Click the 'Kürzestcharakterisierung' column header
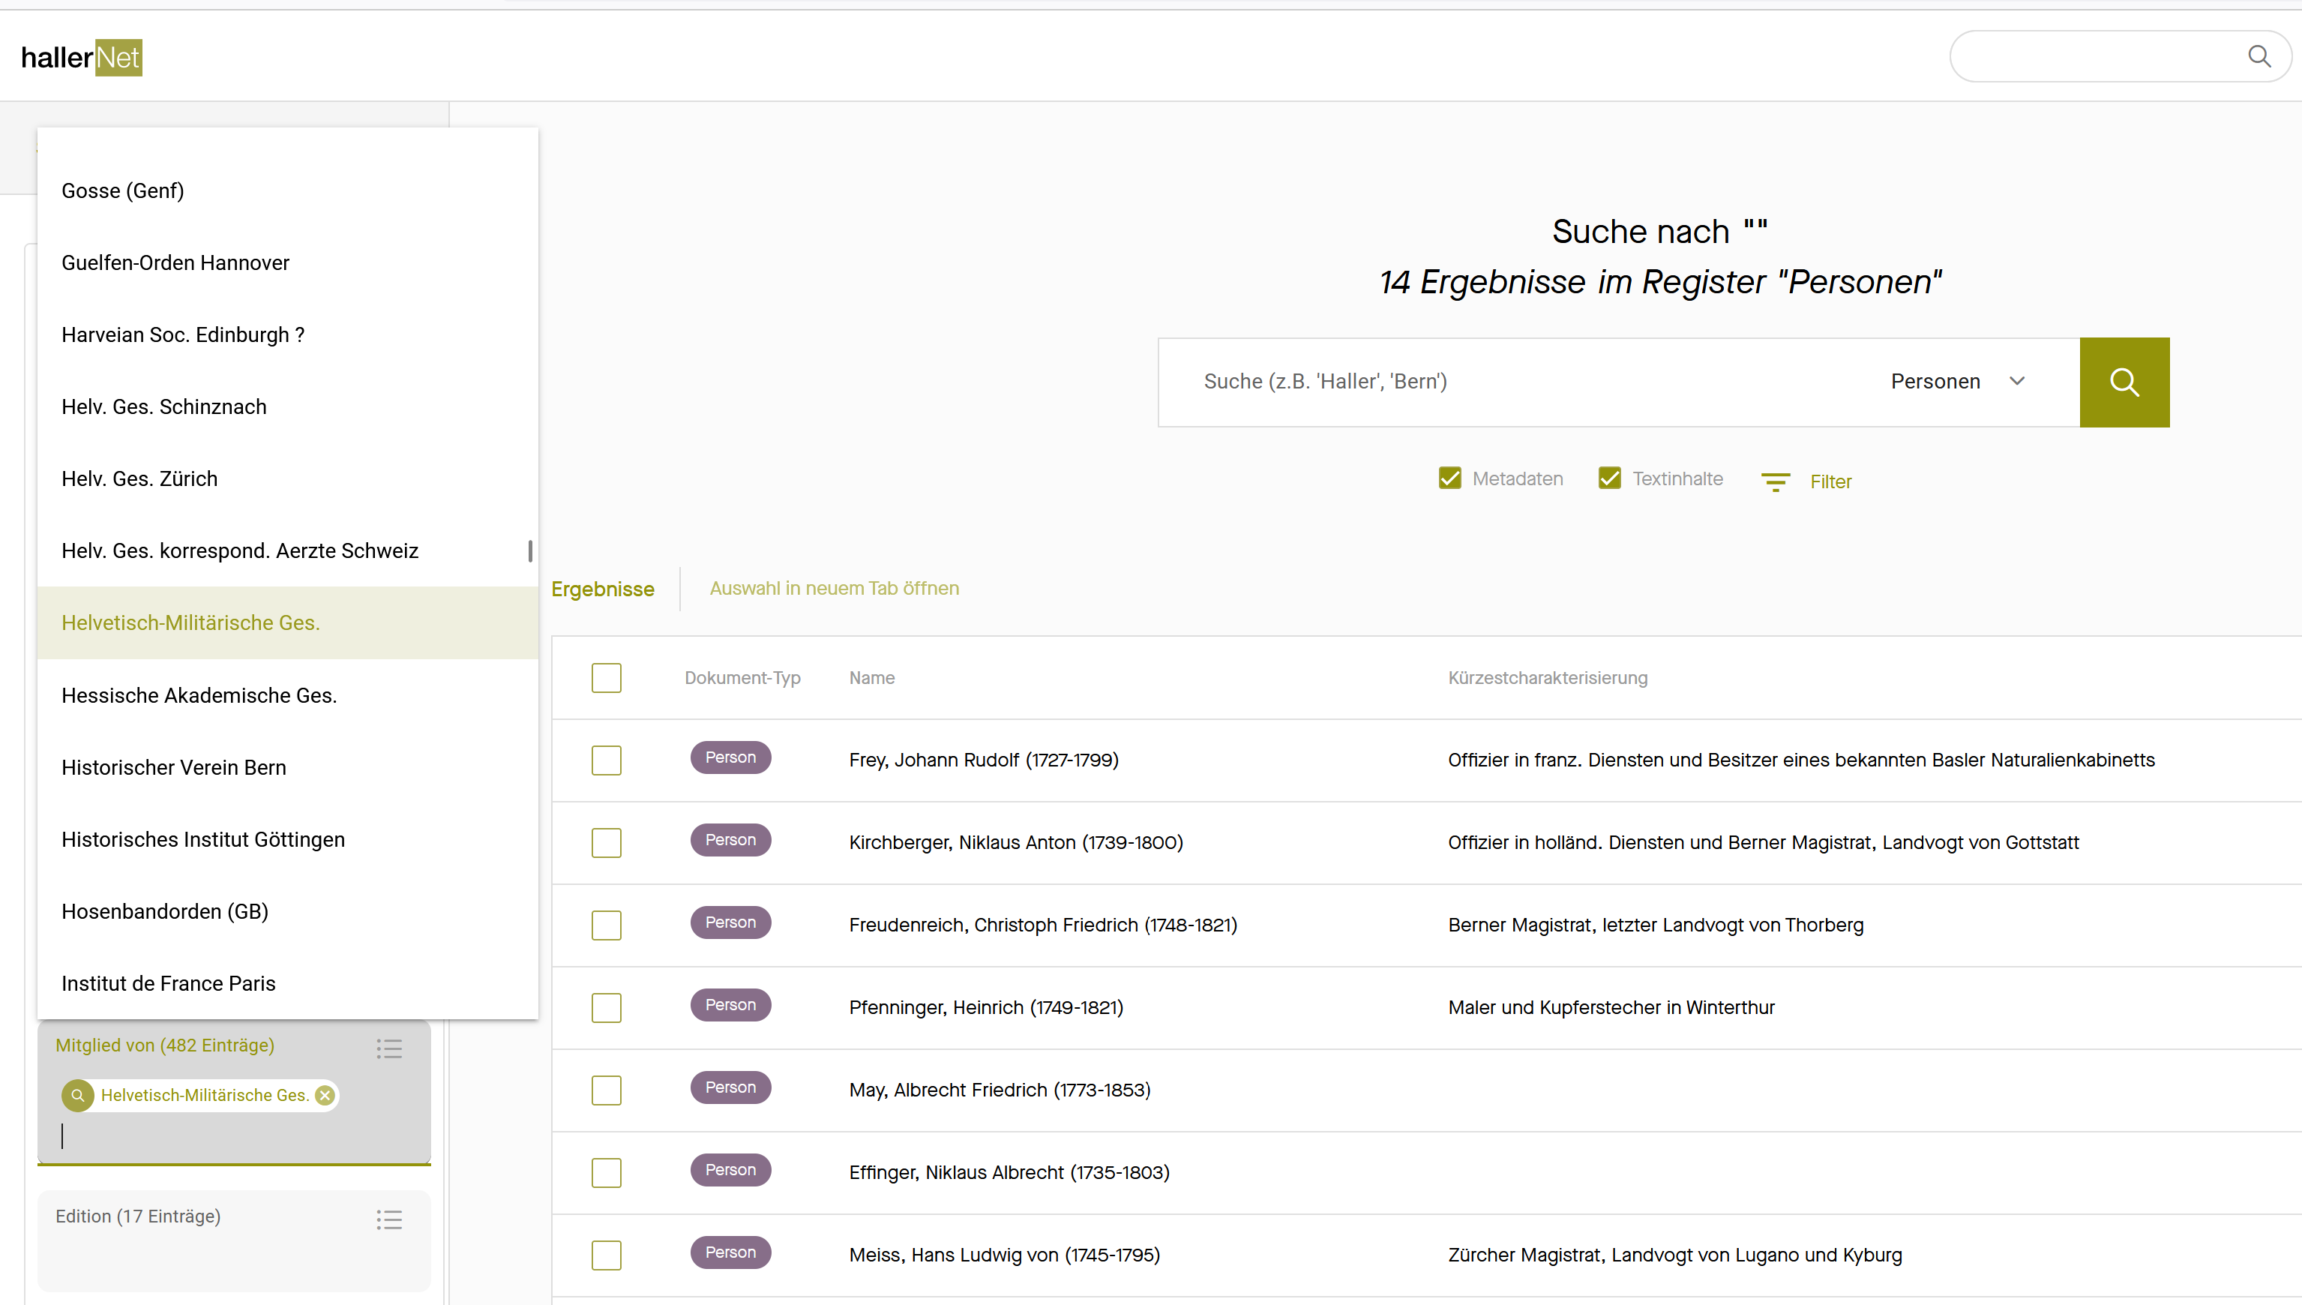Image resolution: width=2302 pixels, height=1305 pixels. point(1548,677)
